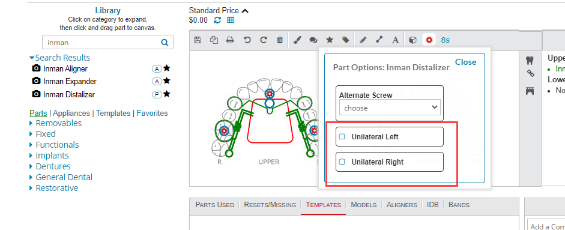Select the text 'A' tool

click(396, 40)
